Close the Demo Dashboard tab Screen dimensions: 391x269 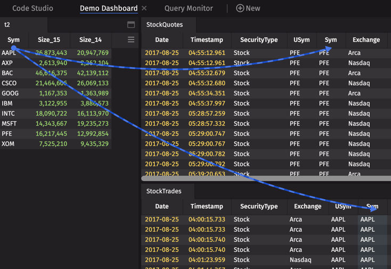point(144,9)
